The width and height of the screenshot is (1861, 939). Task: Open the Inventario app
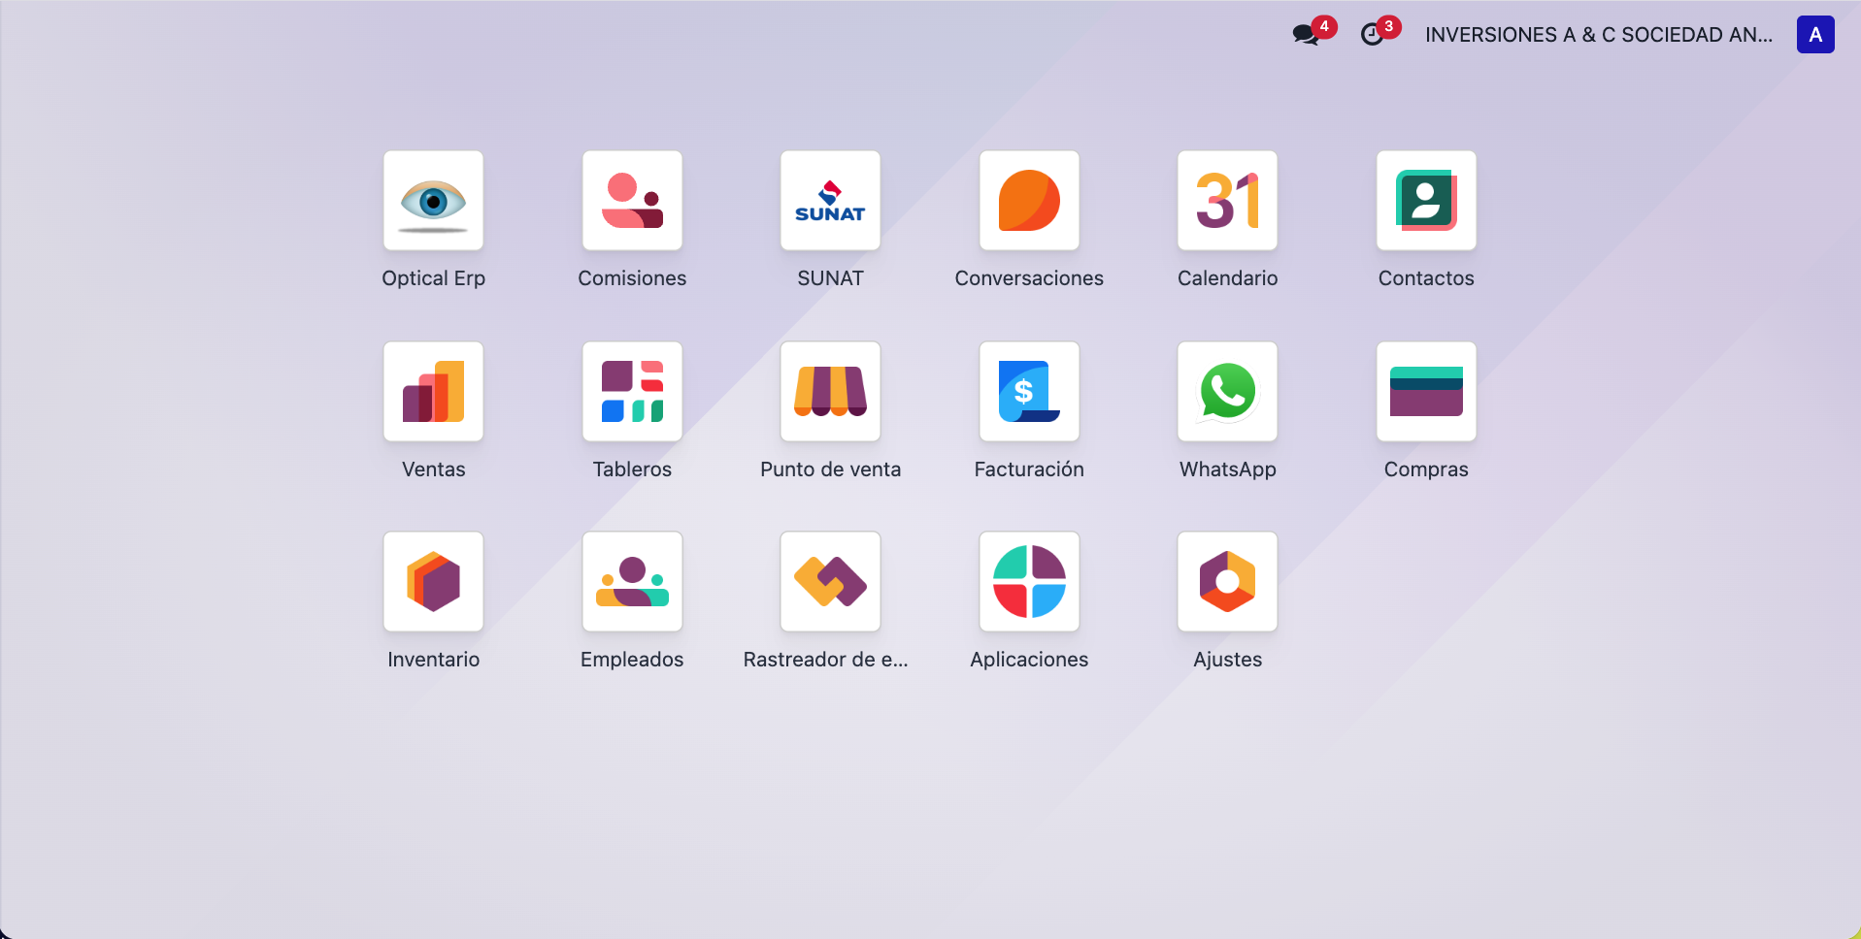coord(433,582)
